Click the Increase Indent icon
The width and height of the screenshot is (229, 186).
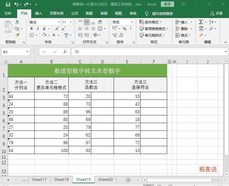(x=87, y=35)
